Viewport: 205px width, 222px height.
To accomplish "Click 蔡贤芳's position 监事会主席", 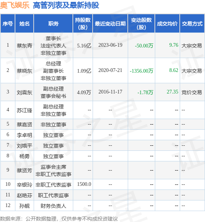I will tap(53, 167).
